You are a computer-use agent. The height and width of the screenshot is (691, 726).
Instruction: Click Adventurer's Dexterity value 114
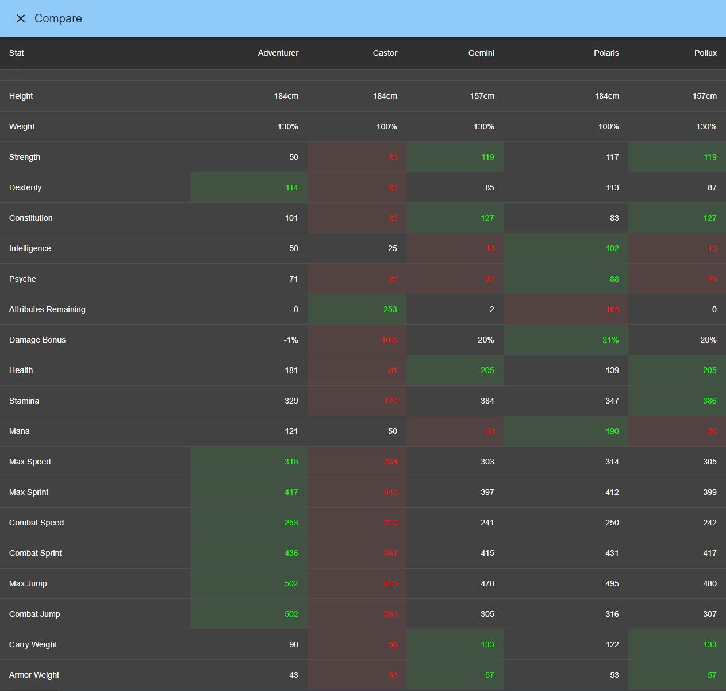coord(291,187)
